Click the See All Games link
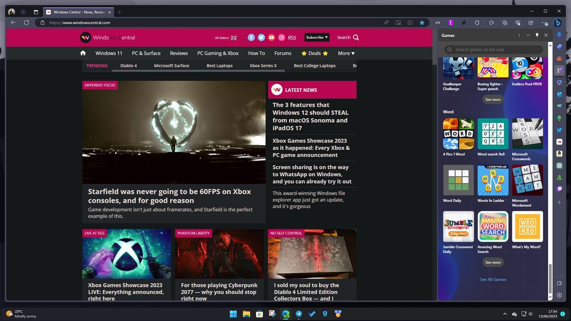The width and height of the screenshot is (571, 321). [x=493, y=279]
